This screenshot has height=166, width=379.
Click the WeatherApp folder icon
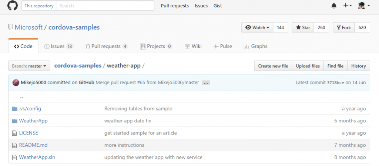(x=15, y=121)
